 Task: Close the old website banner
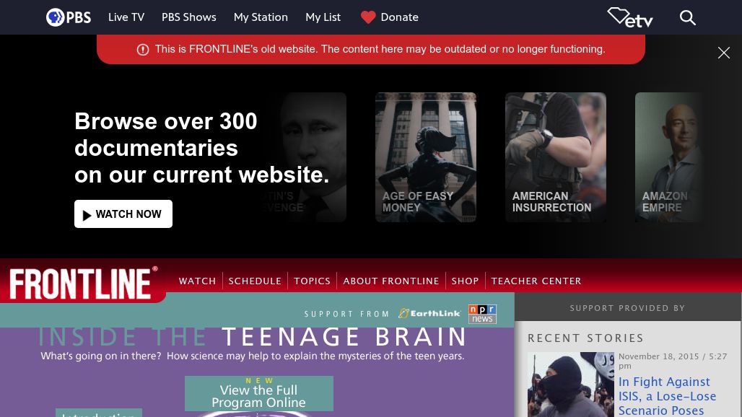point(723,53)
